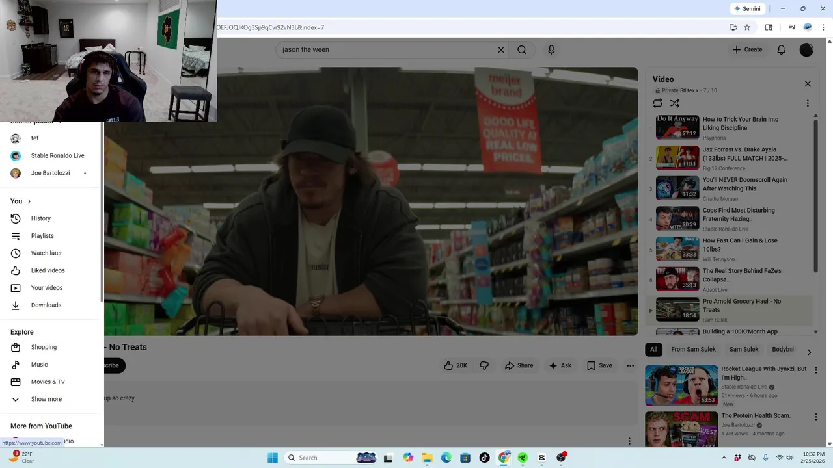Image resolution: width=833 pixels, height=468 pixels.
Task: Select current 'Pre Arnold Grocery Haul' playlist item
Action: click(x=729, y=310)
